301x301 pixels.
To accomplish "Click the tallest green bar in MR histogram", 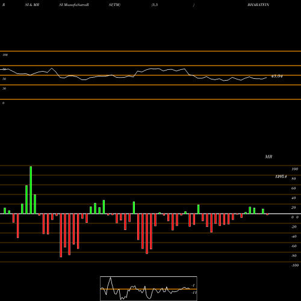I will (31, 190).
